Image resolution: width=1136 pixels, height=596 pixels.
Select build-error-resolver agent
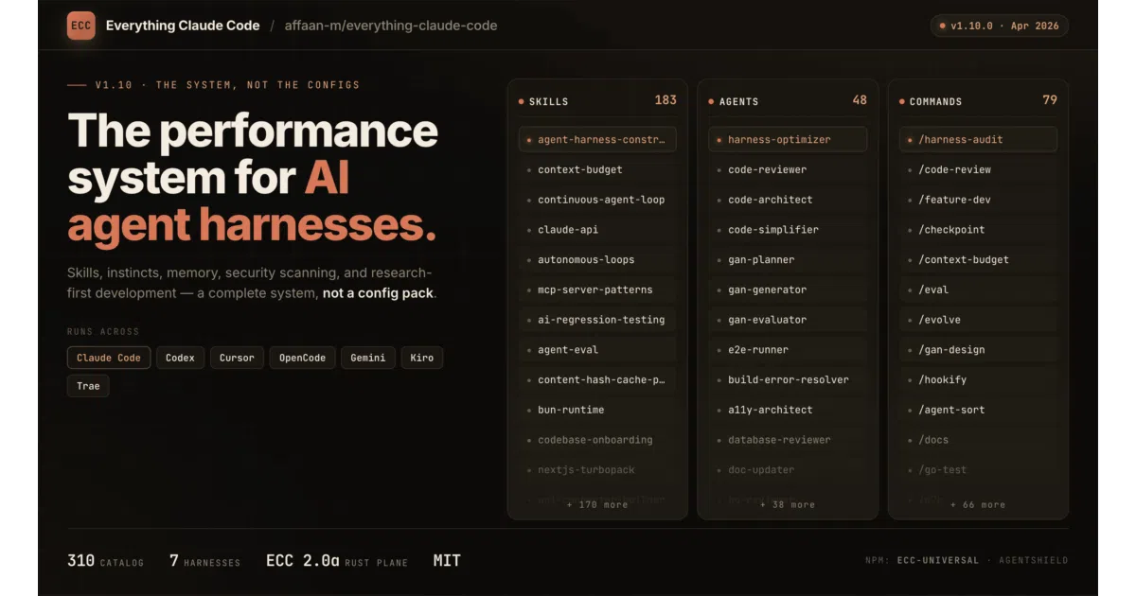[x=788, y=380]
